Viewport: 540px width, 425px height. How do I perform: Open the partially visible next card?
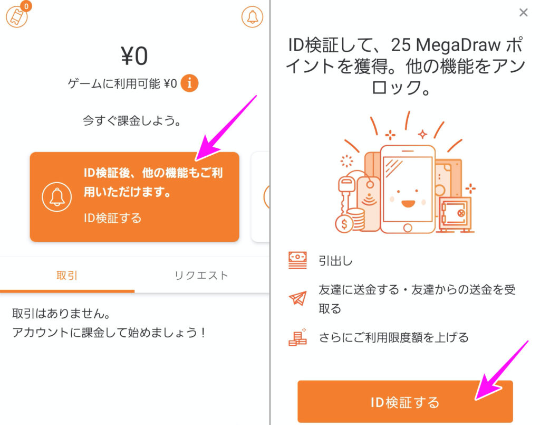pyautogui.click(x=261, y=196)
